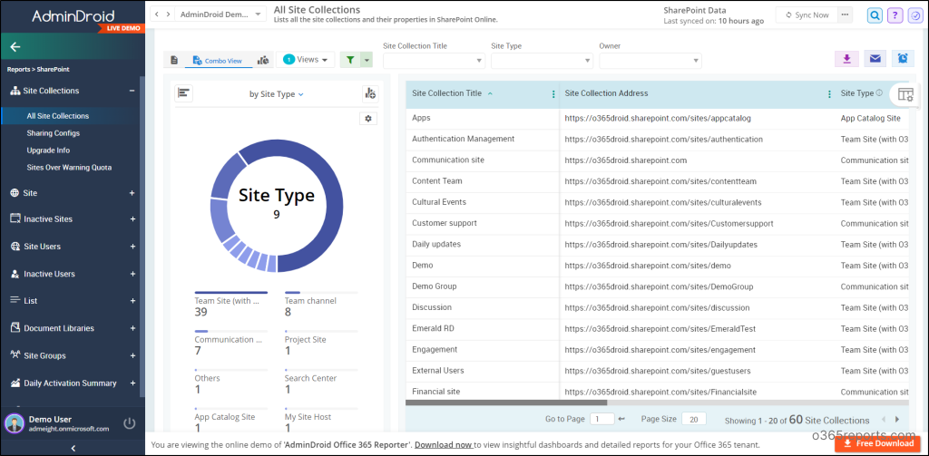Viewport: 929px width, 456px height.
Task: Click the power logout icon
Action: [129, 423]
